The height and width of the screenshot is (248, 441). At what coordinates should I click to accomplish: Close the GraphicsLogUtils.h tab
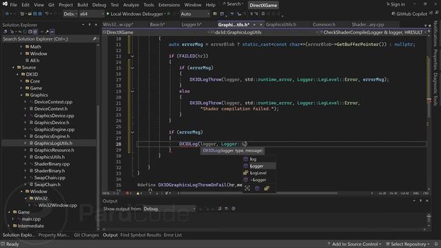(260, 25)
